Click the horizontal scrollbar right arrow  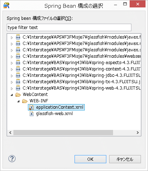[138, 132]
